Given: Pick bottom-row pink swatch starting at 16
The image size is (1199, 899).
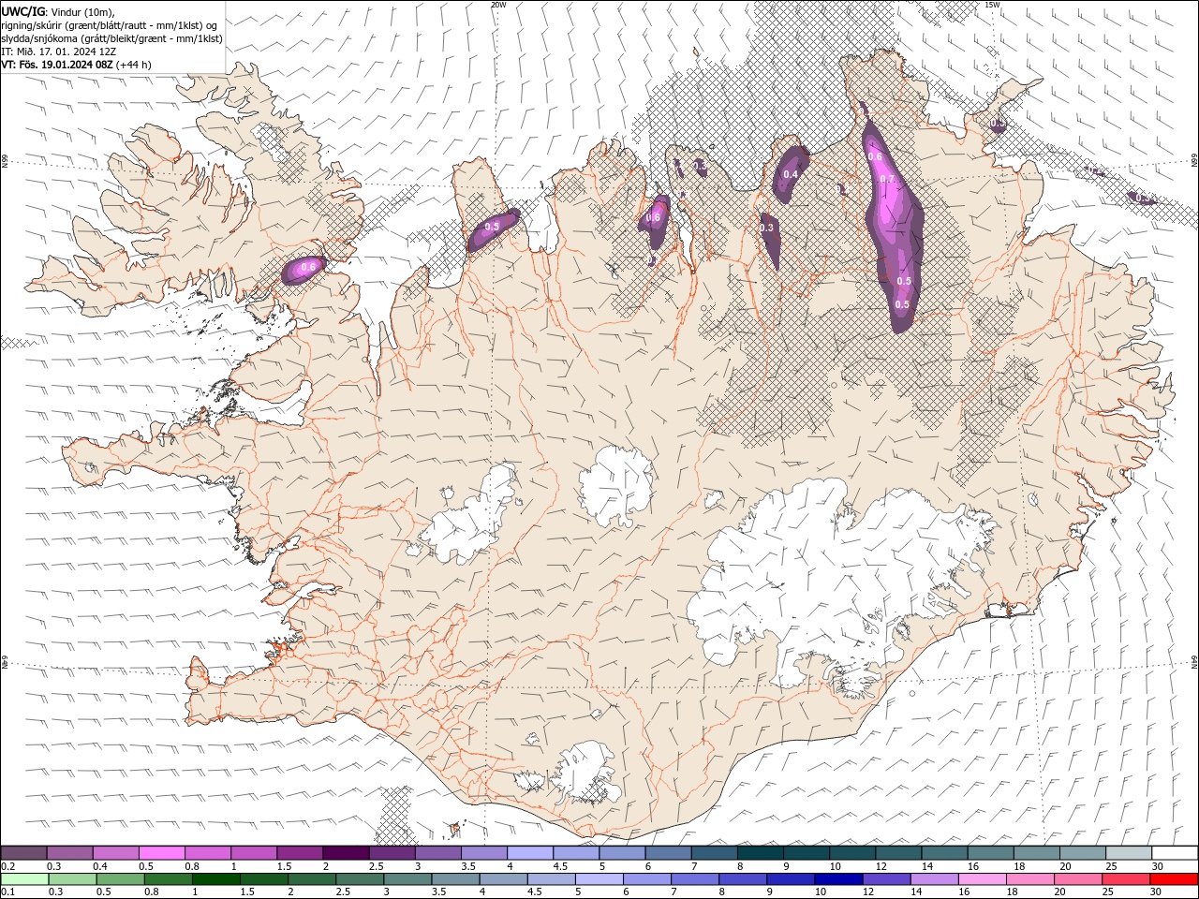Looking at the screenshot, I should (981, 879).
